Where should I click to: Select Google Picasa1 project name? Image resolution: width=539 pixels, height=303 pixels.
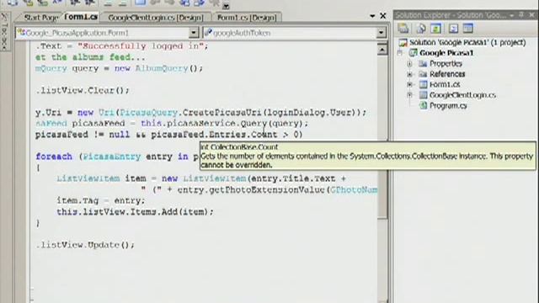pyautogui.click(x=446, y=53)
